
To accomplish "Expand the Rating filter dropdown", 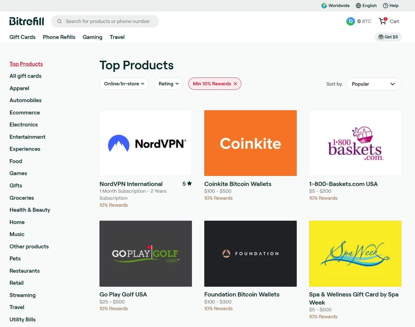I will (x=169, y=84).
